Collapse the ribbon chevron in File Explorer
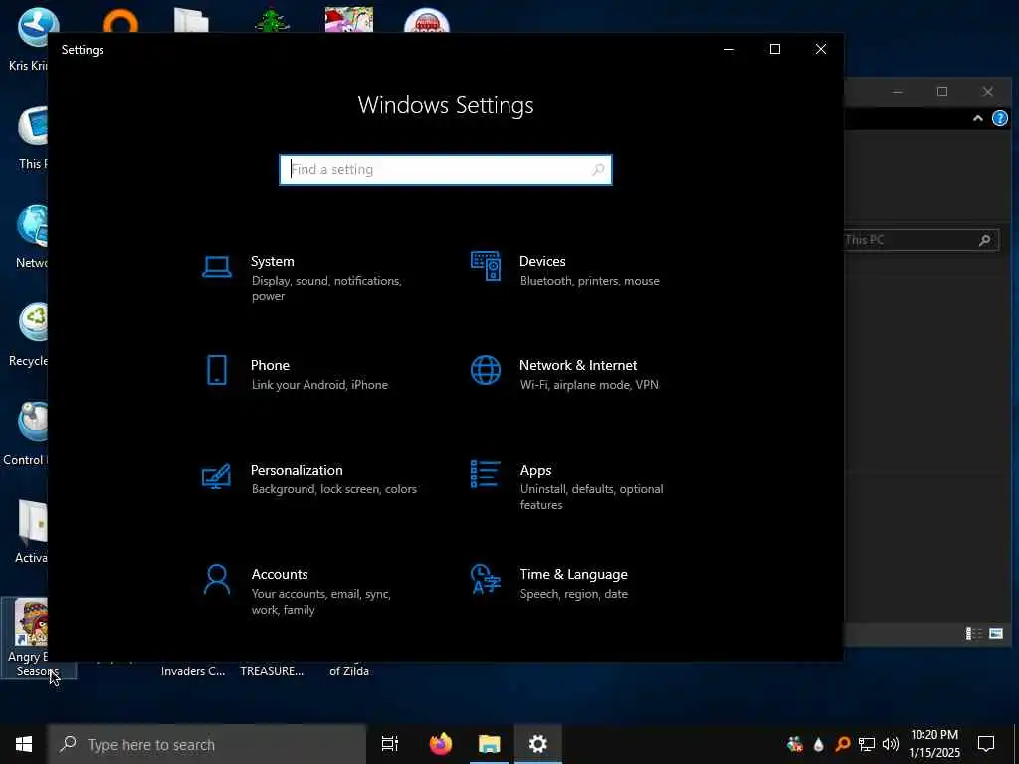The height and width of the screenshot is (764, 1019). pos(977,119)
